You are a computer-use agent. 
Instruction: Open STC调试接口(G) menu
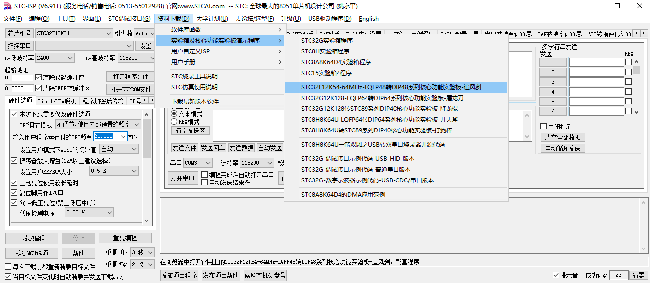click(129, 19)
